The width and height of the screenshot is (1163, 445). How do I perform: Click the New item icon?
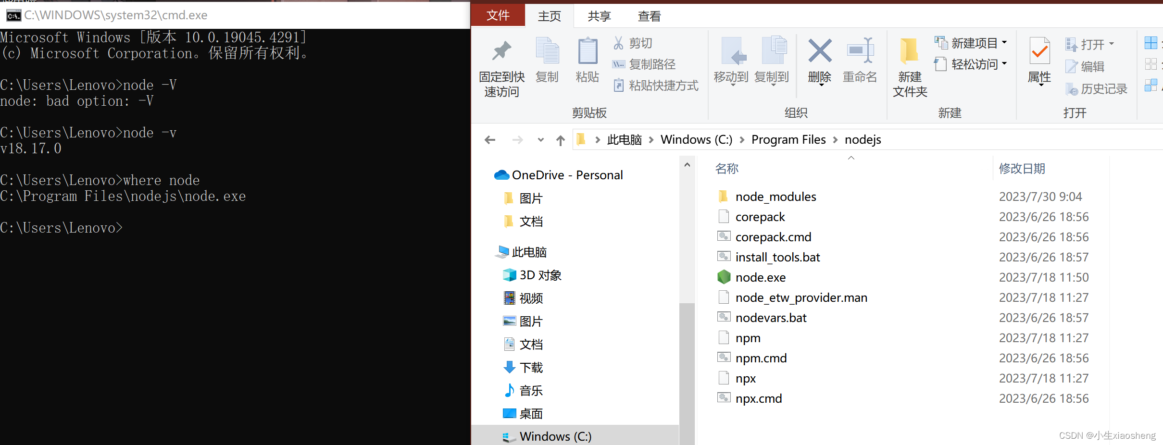click(x=941, y=43)
